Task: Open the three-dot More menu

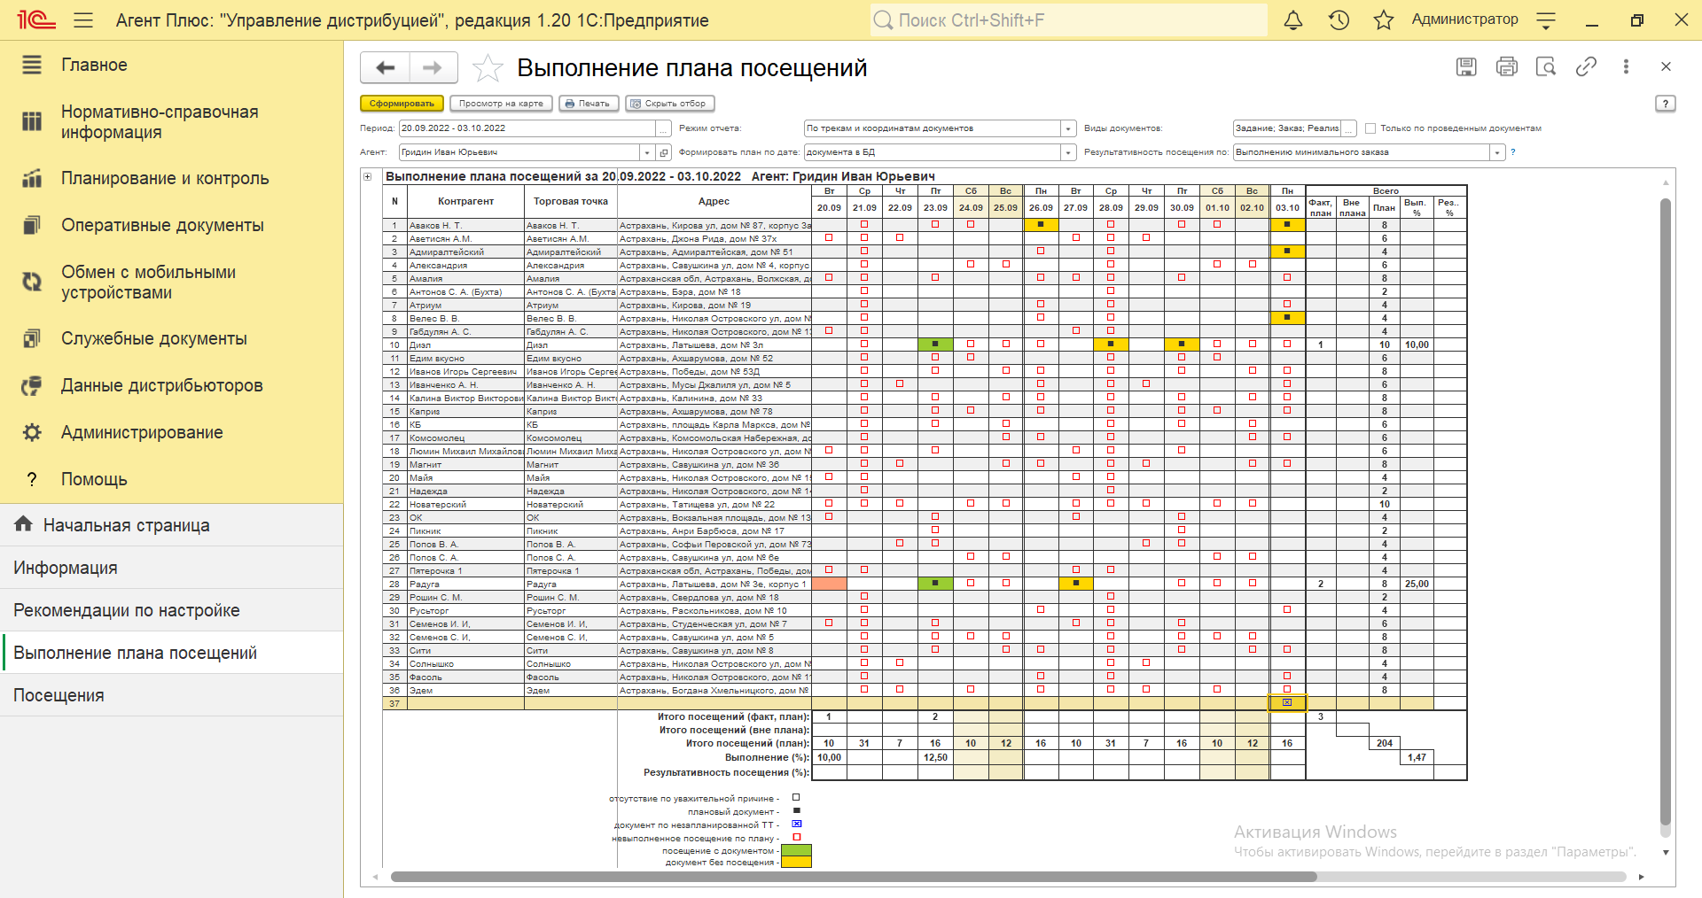Action: (x=1626, y=66)
